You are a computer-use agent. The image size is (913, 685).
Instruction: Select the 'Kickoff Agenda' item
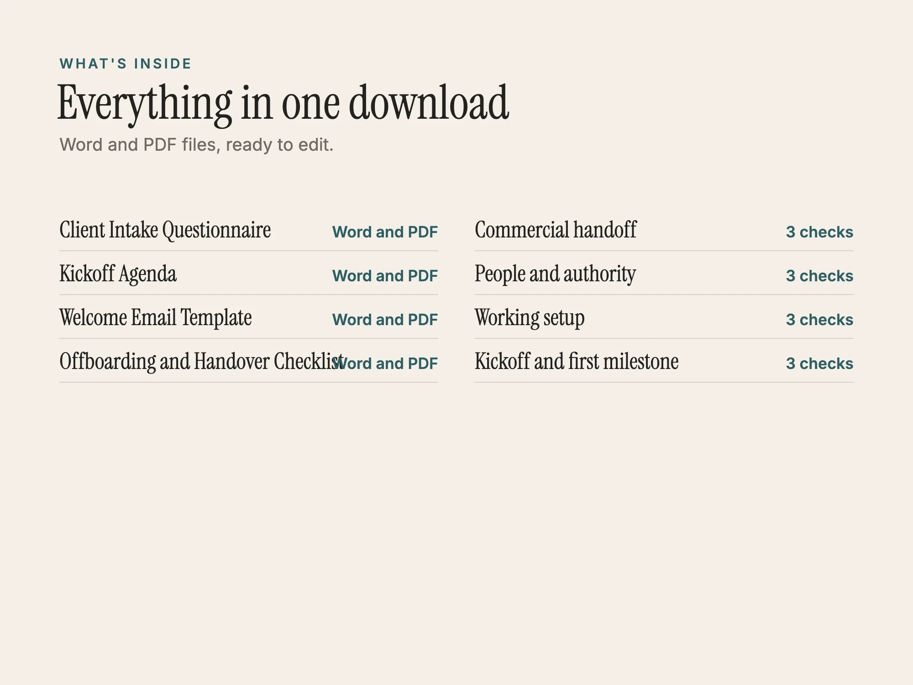[x=118, y=274]
